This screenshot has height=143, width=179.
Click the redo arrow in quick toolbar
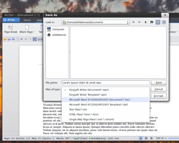click(x=26, y=39)
